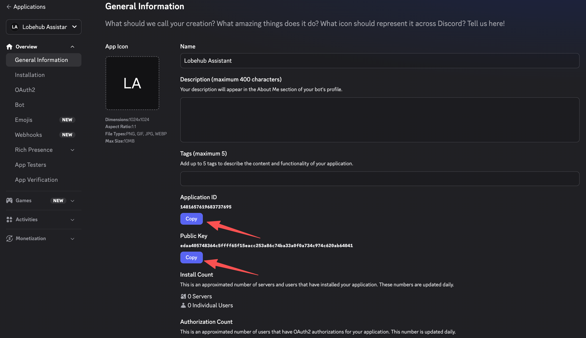
Task: Copy the Application ID
Action: click(x=191, y=219)
